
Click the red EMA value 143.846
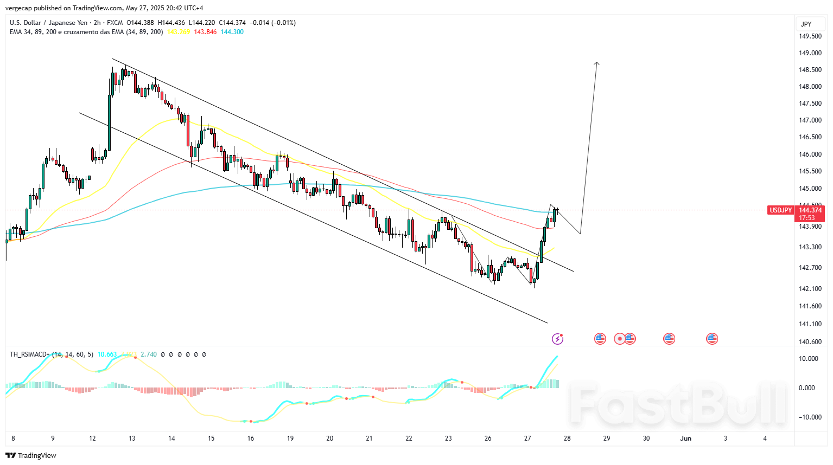[x=205, y=32]
